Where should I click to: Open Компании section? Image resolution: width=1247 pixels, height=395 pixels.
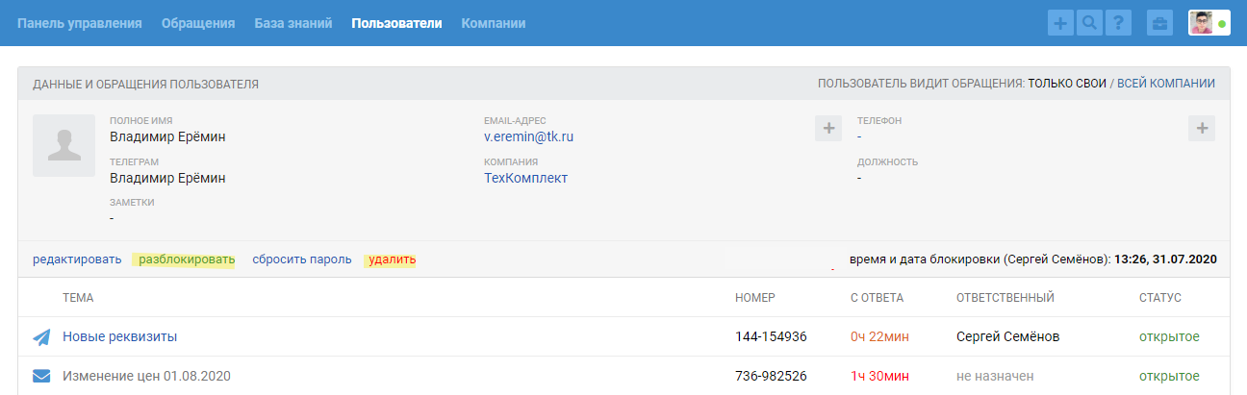(494, 23)
